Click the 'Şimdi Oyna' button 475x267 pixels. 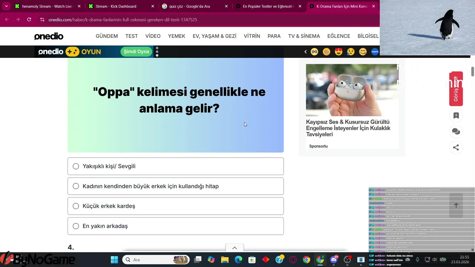[136, 52]
